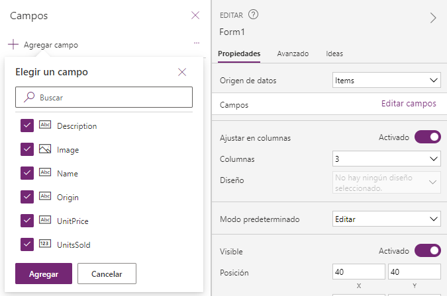Open the Columnas dropdown
This screenshot has width=447, height=296.
[x=386, y=159]
